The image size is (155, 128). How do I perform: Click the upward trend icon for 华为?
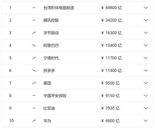[x=34, y=121]
